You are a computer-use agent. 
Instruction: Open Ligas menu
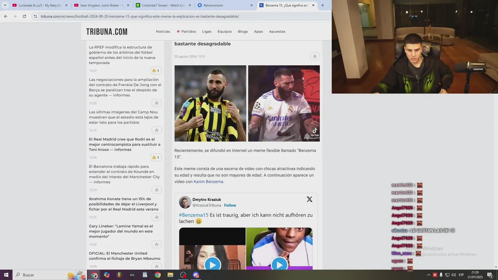pyautogui.click(x=207, y=31)
